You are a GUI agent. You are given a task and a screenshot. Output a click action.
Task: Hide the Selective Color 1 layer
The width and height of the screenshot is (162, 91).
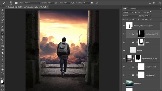tap(124, 67)
